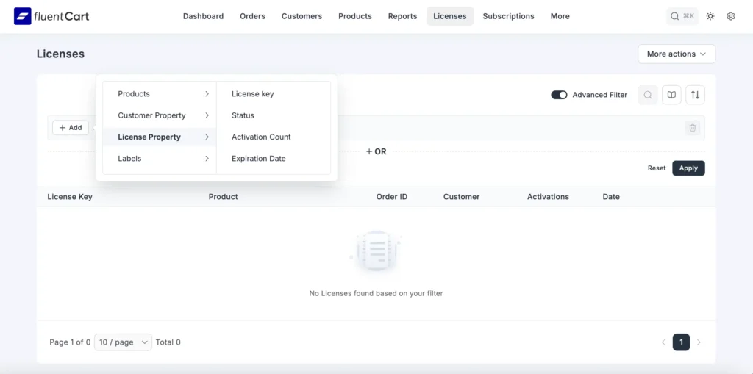Image resolution: width=753 pixels, height=374 pixels.
Task: Open the More actions dropdown
Action: [x=676, y=54]
